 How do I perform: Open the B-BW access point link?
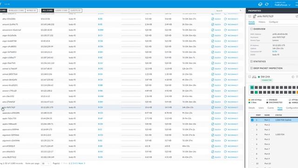point(101,30)
